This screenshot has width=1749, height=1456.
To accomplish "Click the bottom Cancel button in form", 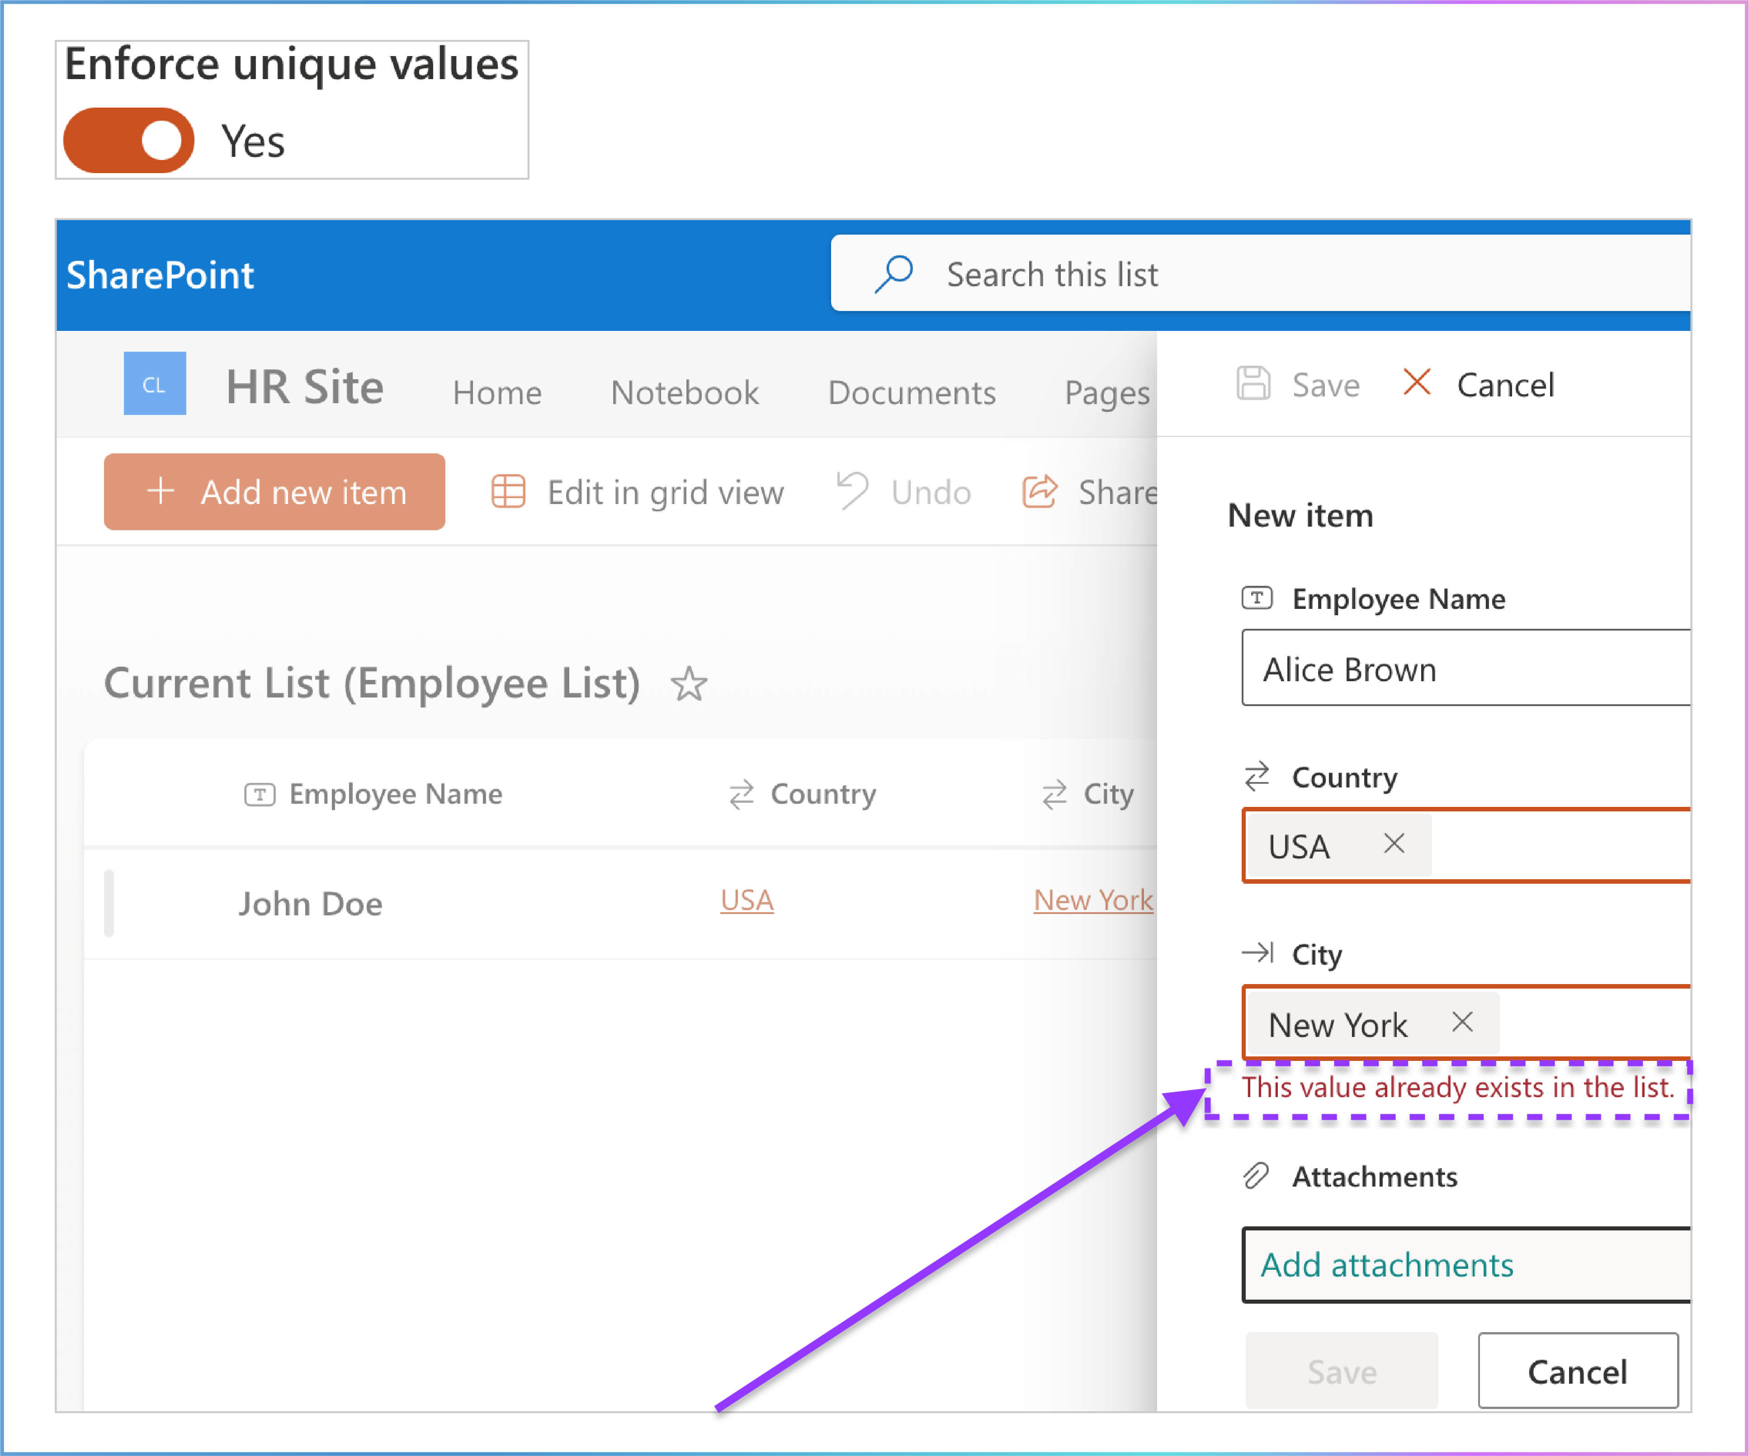I will point(1578,1372).
